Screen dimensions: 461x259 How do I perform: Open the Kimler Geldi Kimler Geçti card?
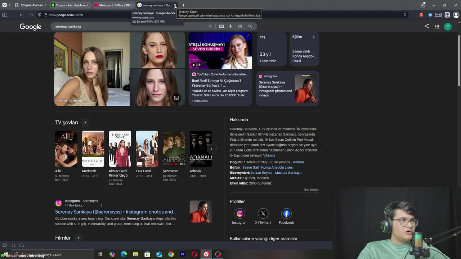tap(120, 158)
